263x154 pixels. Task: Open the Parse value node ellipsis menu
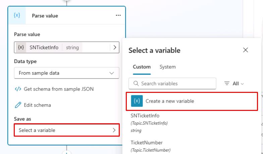118,15
